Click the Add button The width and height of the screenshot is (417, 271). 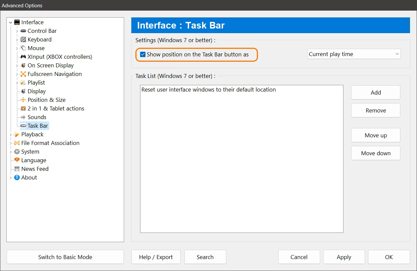click(x=376, y=93)
